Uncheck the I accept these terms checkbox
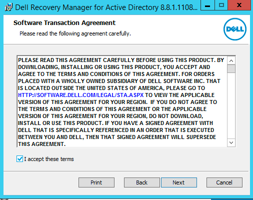Screen dimensions: 253x200 (x=19, y=159)
